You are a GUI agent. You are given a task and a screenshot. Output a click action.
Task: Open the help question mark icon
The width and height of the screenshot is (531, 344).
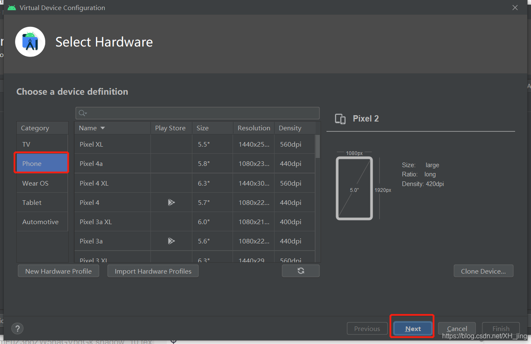[18, 328]
